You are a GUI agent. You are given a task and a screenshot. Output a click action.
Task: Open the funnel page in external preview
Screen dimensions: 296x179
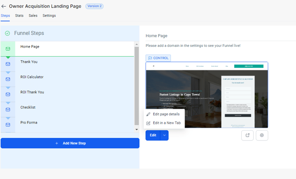click(247, 135)
